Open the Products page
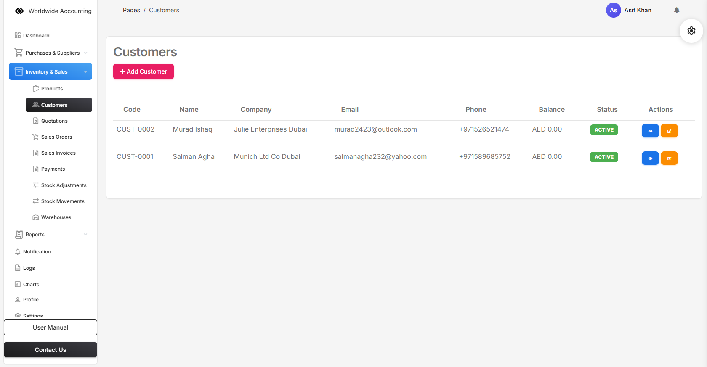The image size is (707, 367). point(52,89)
